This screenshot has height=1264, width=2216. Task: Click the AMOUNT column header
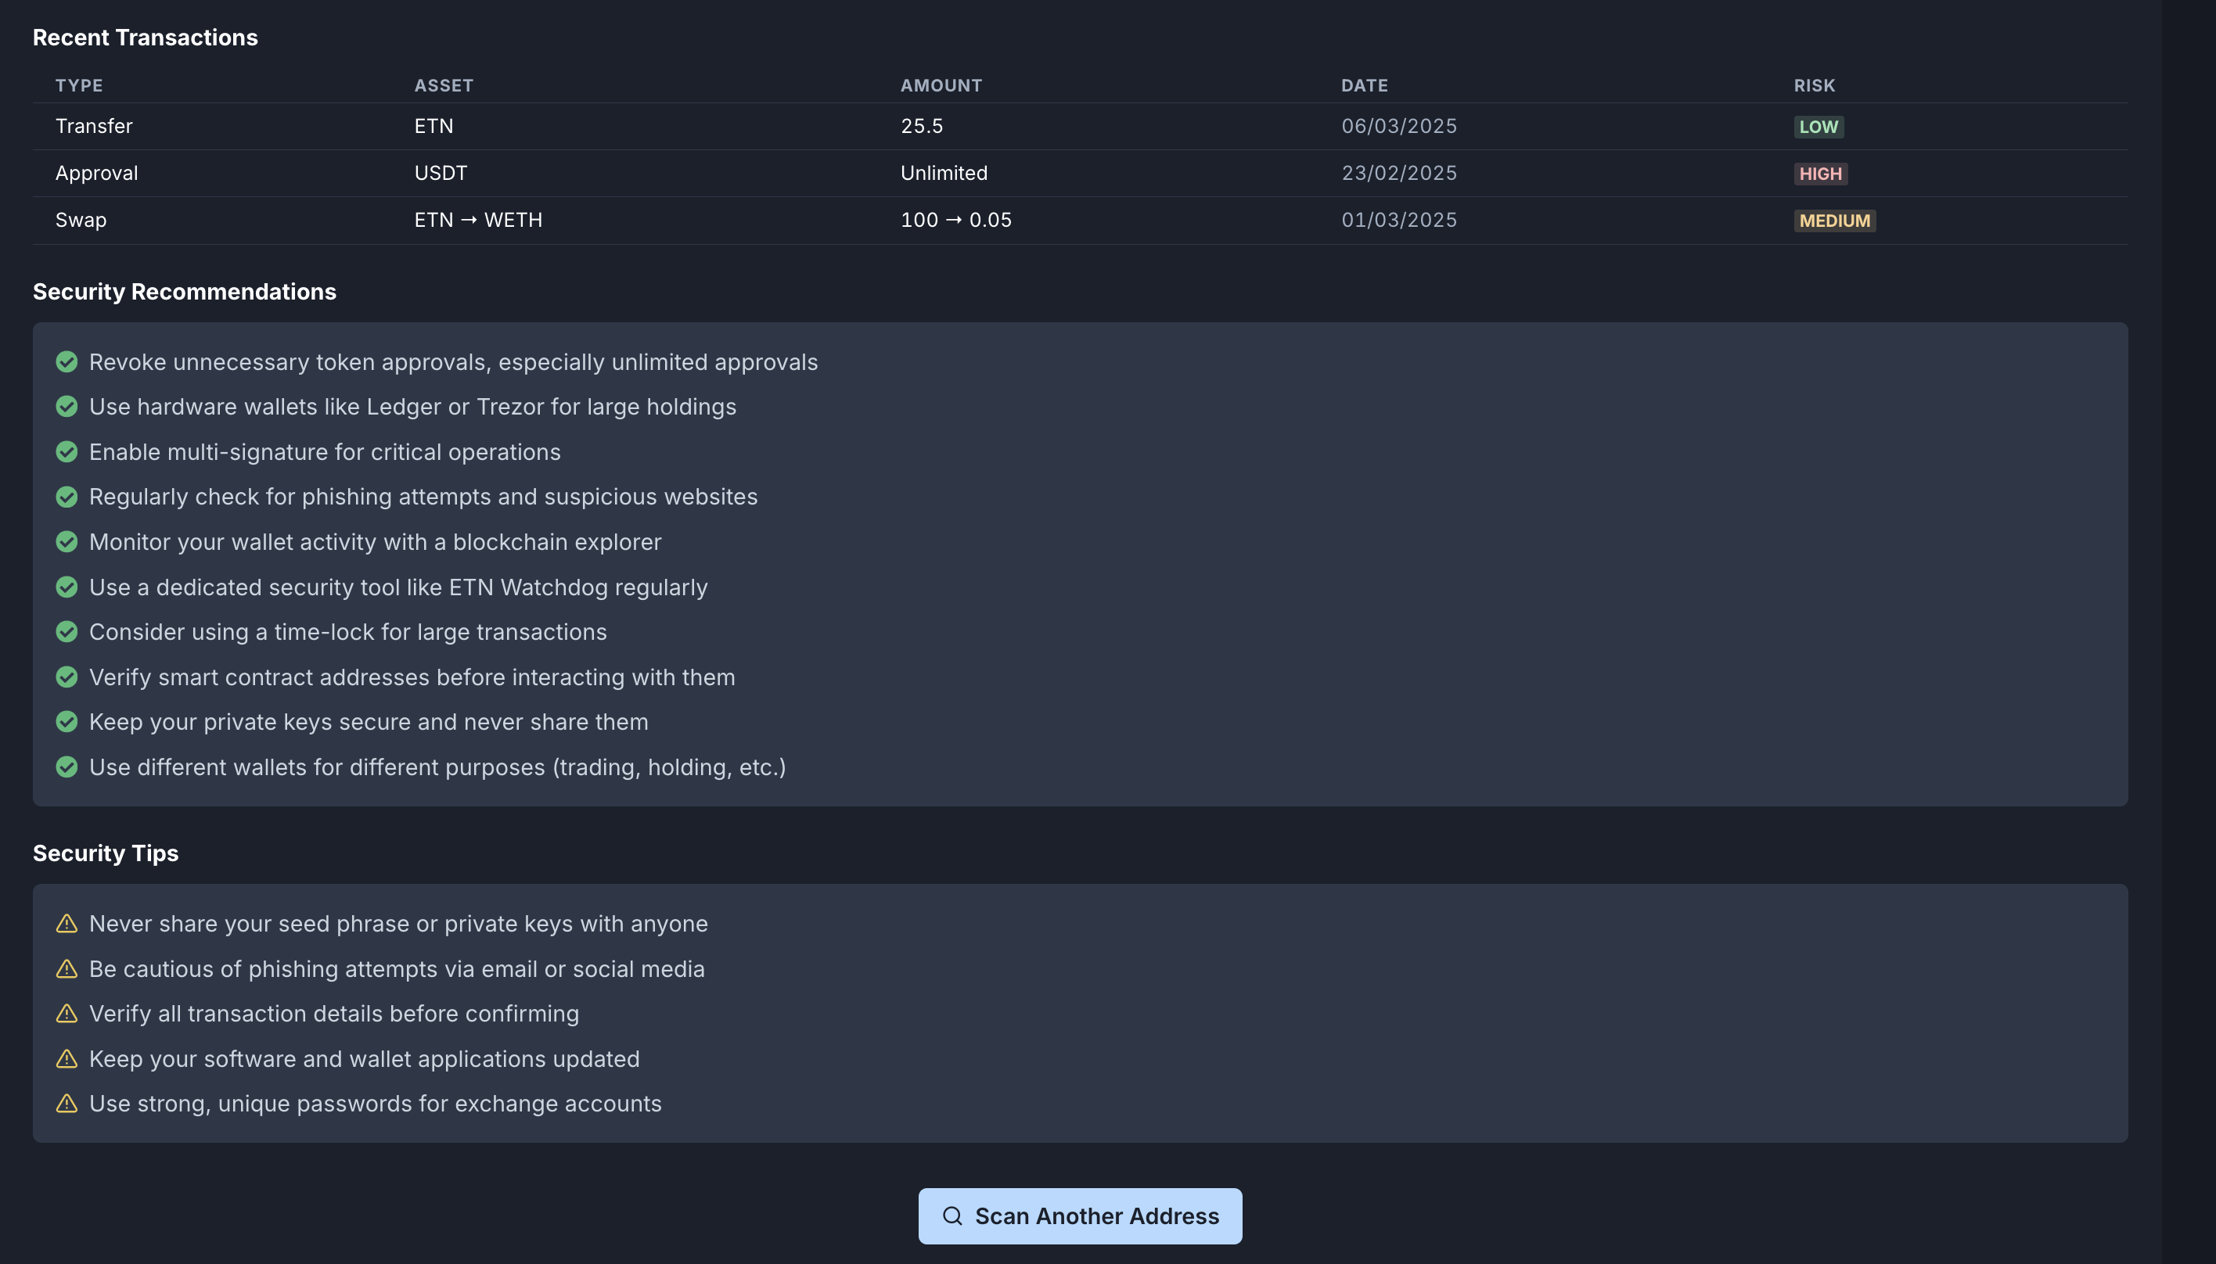pos(941,85)
